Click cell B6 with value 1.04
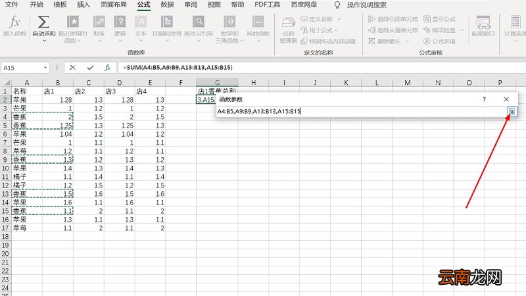 pyautogui.click(x=58, y=134)
